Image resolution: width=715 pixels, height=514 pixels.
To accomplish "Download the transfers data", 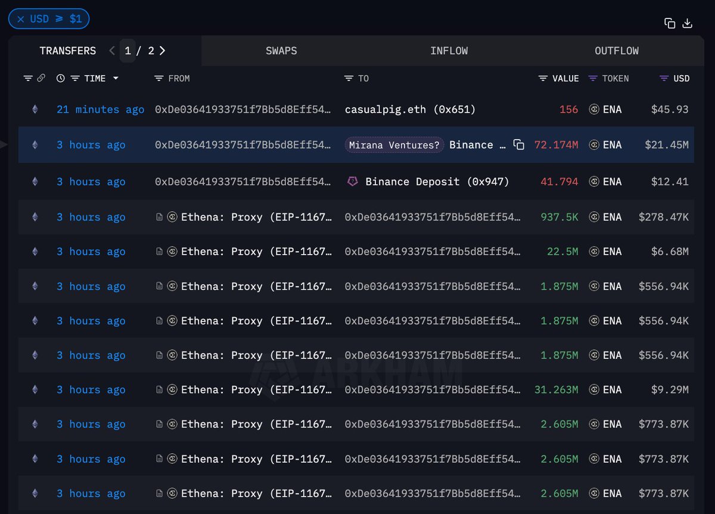I will pyautogui.click(x=687, y=23).
